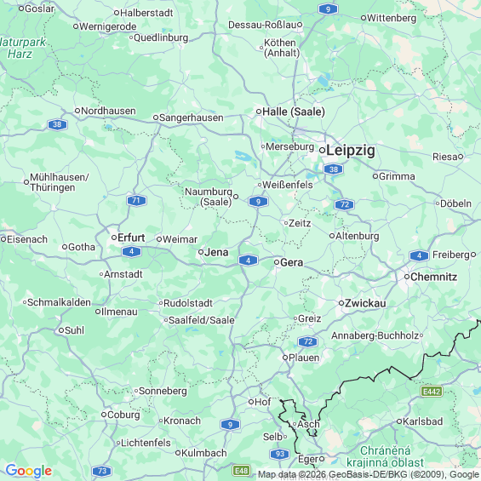The height and width of the screenshot is (481, 481).
Task: Click the A 71 highway shield north of Erfurt
Action: (136, 201)
